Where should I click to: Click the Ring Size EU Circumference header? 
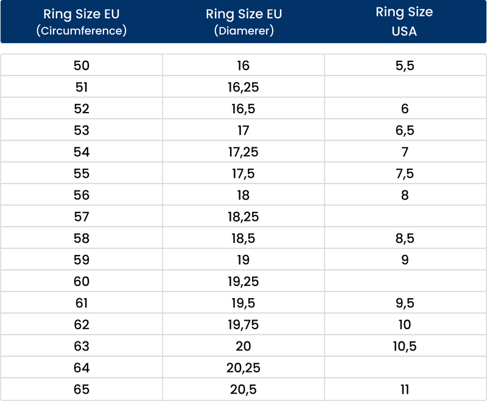82,23
